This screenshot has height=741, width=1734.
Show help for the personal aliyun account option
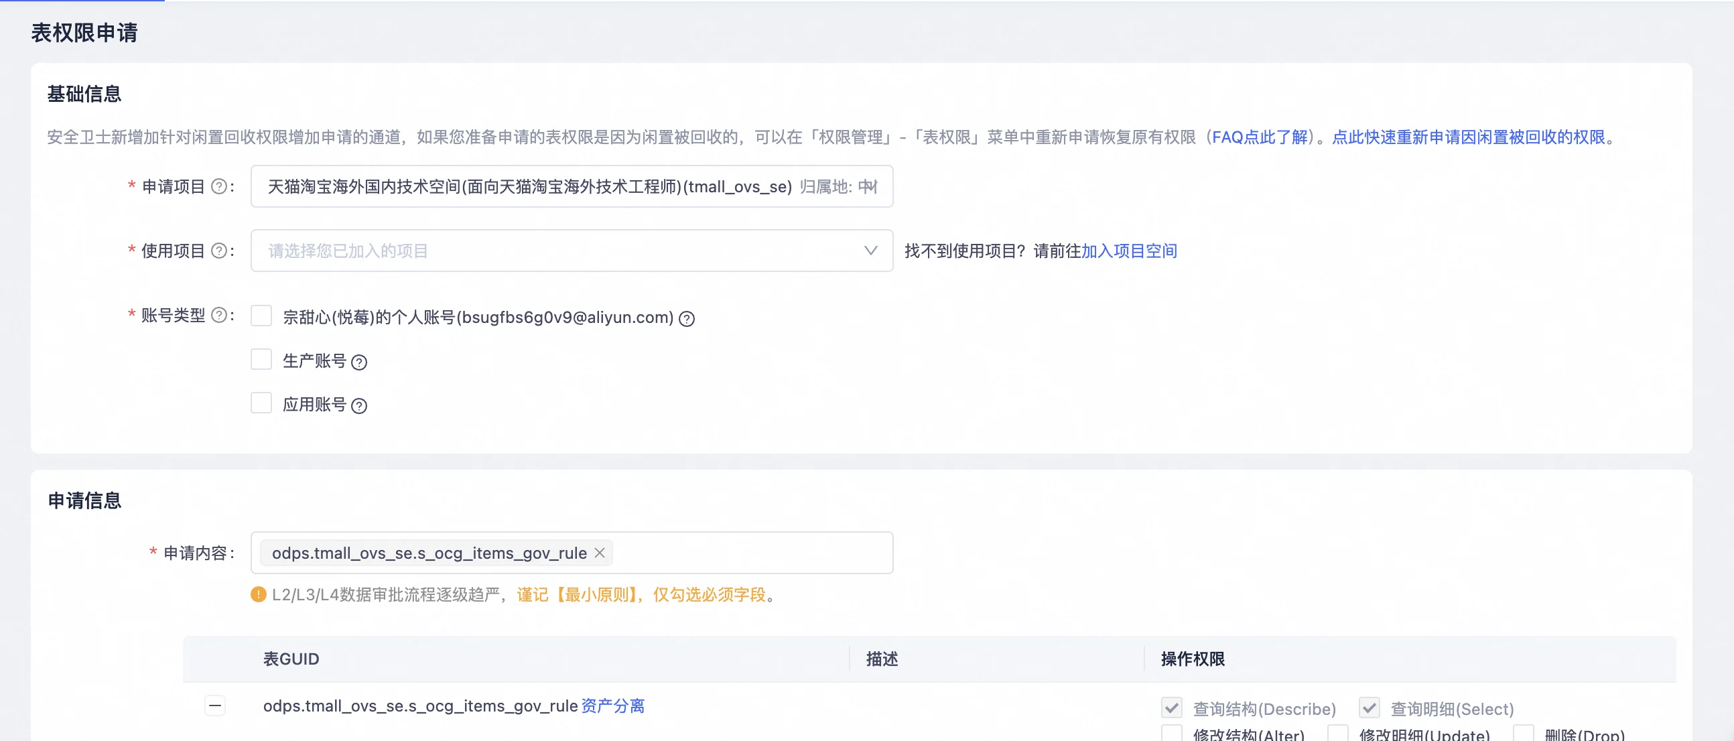[687, 318]
